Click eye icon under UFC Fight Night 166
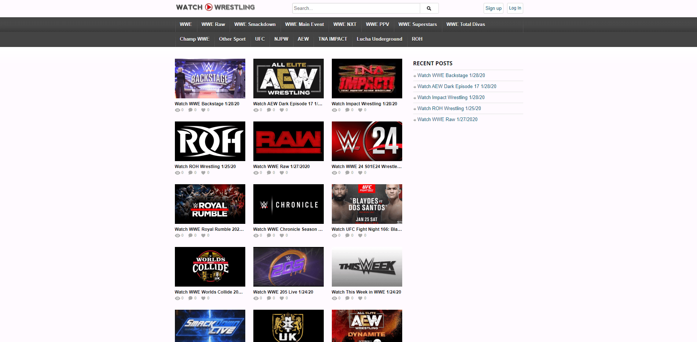This screenshot has height=342, width=697. coord(334,236)
